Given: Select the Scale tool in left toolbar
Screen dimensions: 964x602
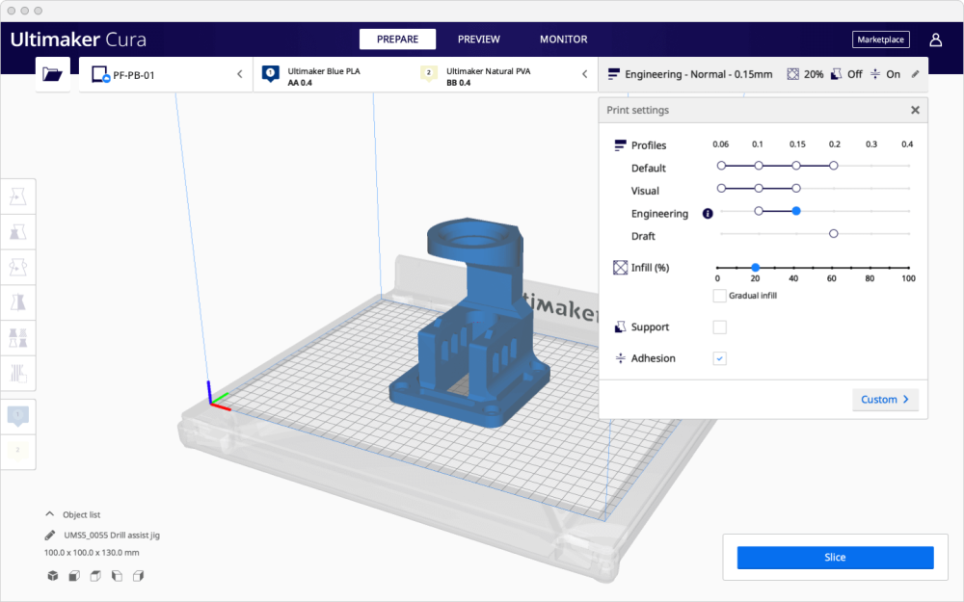Looking at the screenshot, I should pyautogui.click(x=17, y=231).
